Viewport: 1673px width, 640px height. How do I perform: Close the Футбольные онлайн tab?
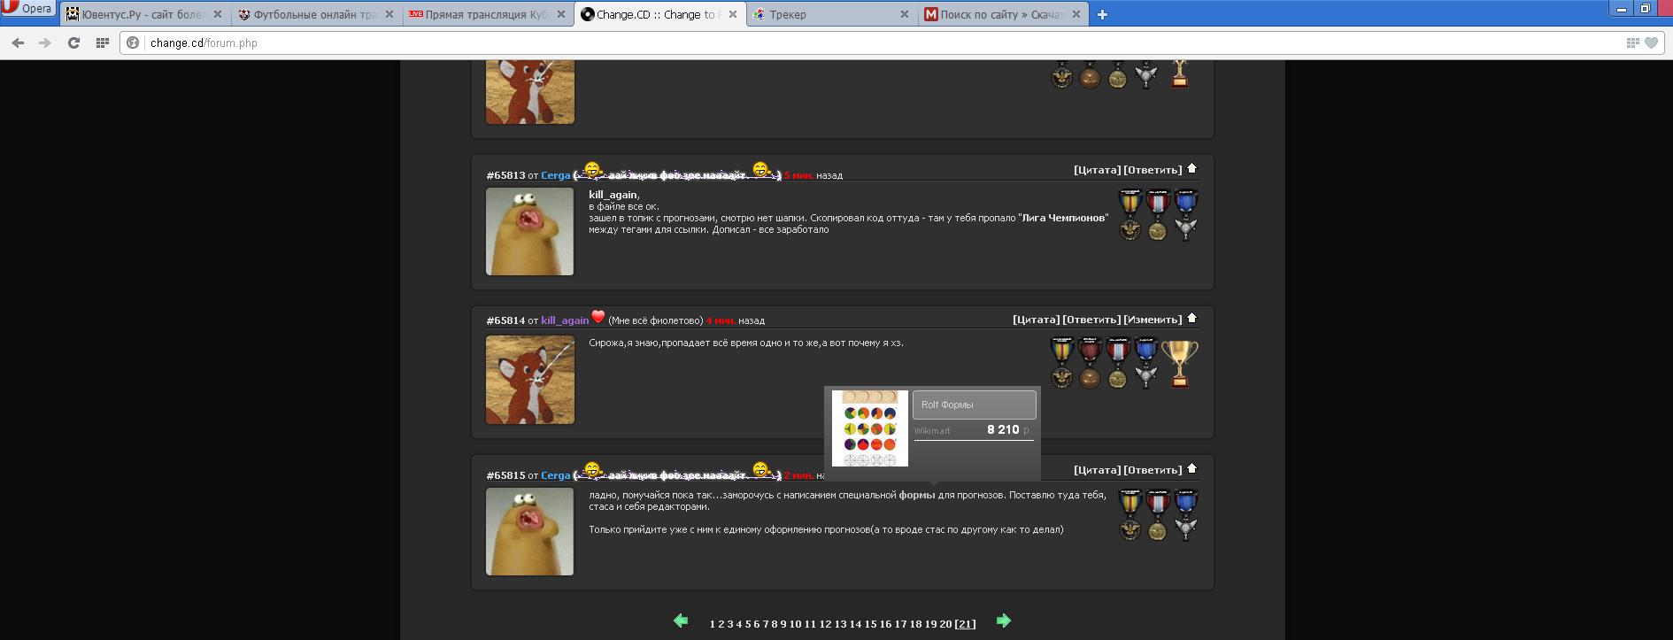click(x=389, y=14)
